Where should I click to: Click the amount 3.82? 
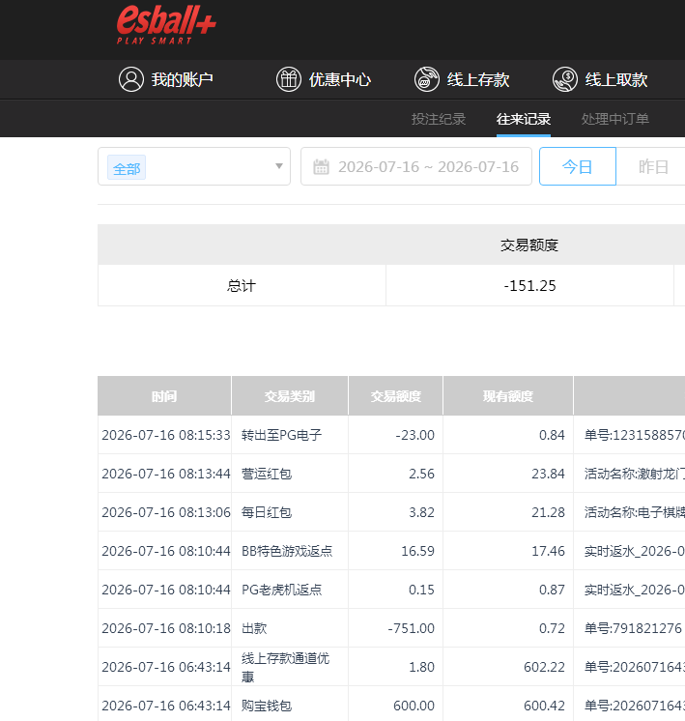(x=421, y=512)
